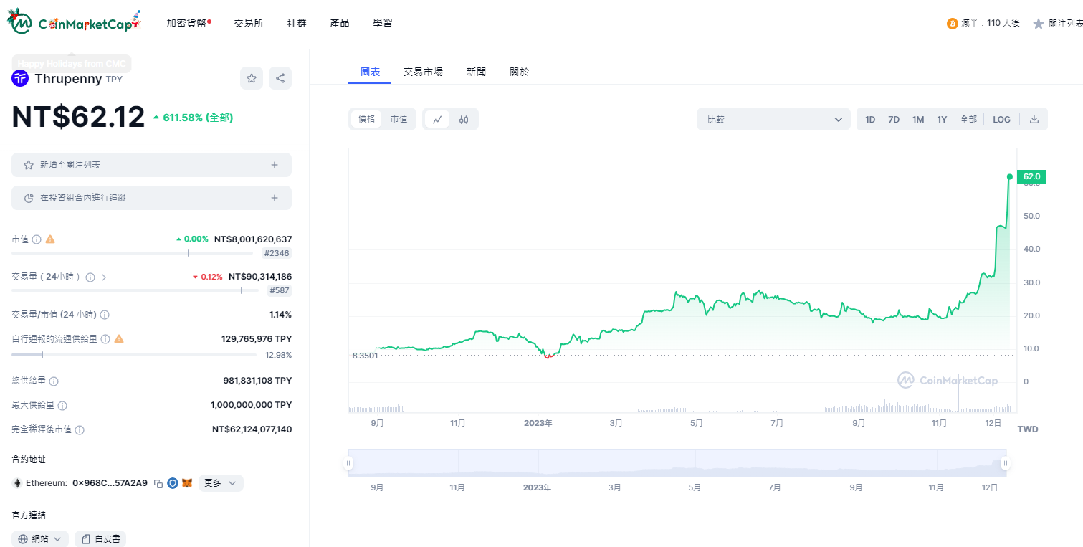
Task: Click the Ethereum network icon
Action: coord(16,483)
